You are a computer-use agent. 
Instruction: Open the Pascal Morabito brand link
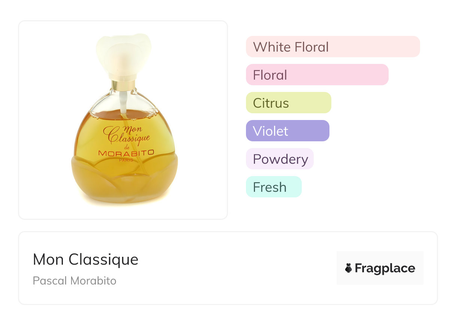tap(75, 281)
